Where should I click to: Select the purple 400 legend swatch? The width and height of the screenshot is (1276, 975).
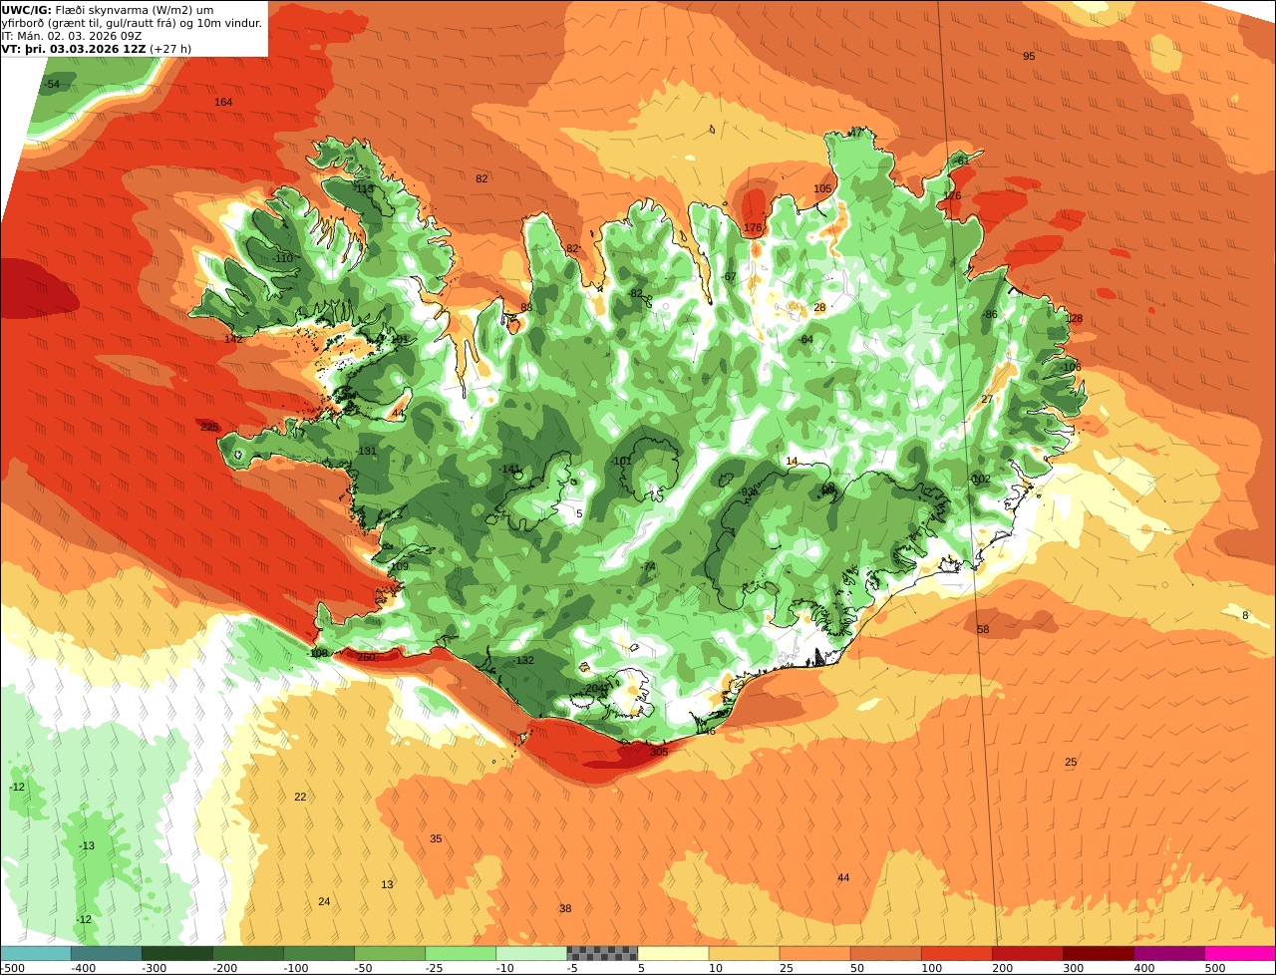click(x=1169, y=953)
